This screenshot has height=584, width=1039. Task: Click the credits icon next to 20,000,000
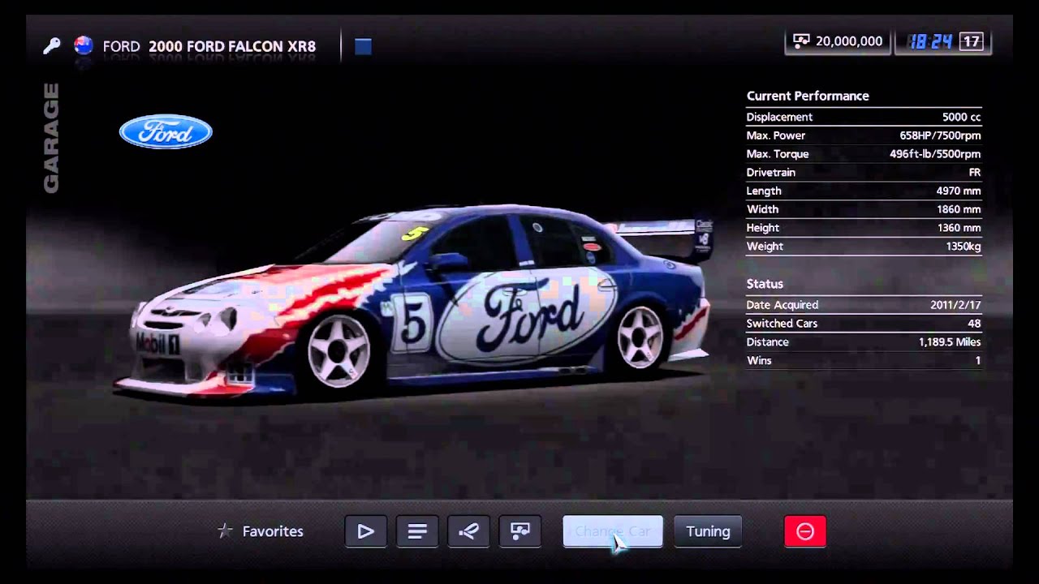coord(801,41)
